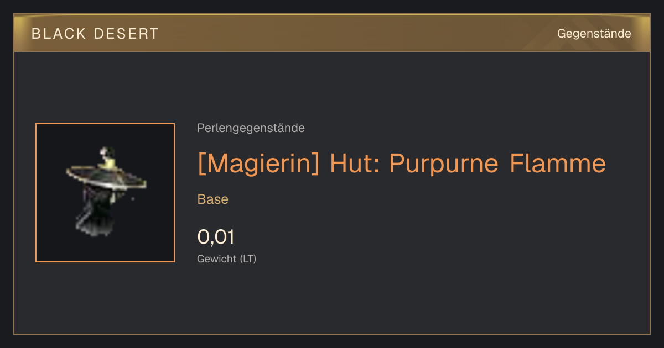Open the Gegenstände header link
This screenshot has width=664, height=348.
click(x=594, y=34)
